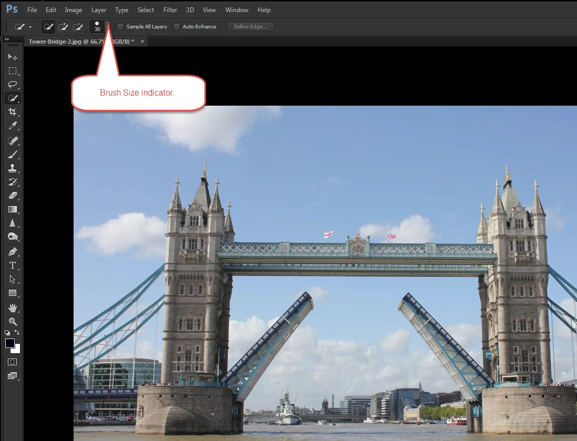Click the Photoshop Ps logo
Viewport: 577px width, 441px height.
[x=12, y=9]
